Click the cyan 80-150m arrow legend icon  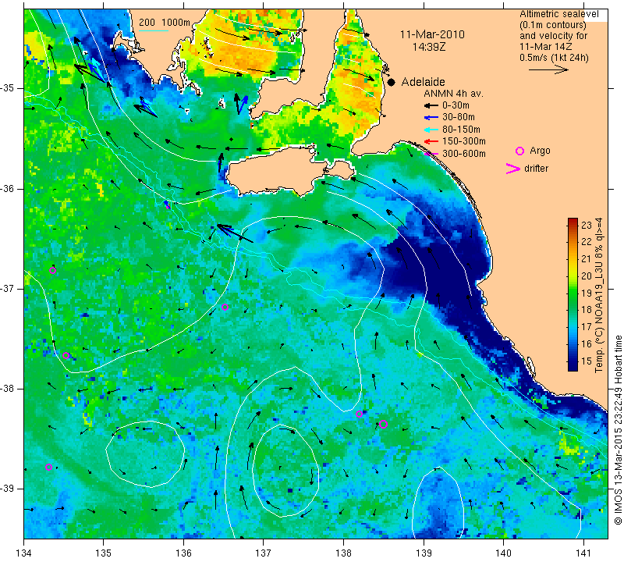pyautogui.click(x=431, y=130)
